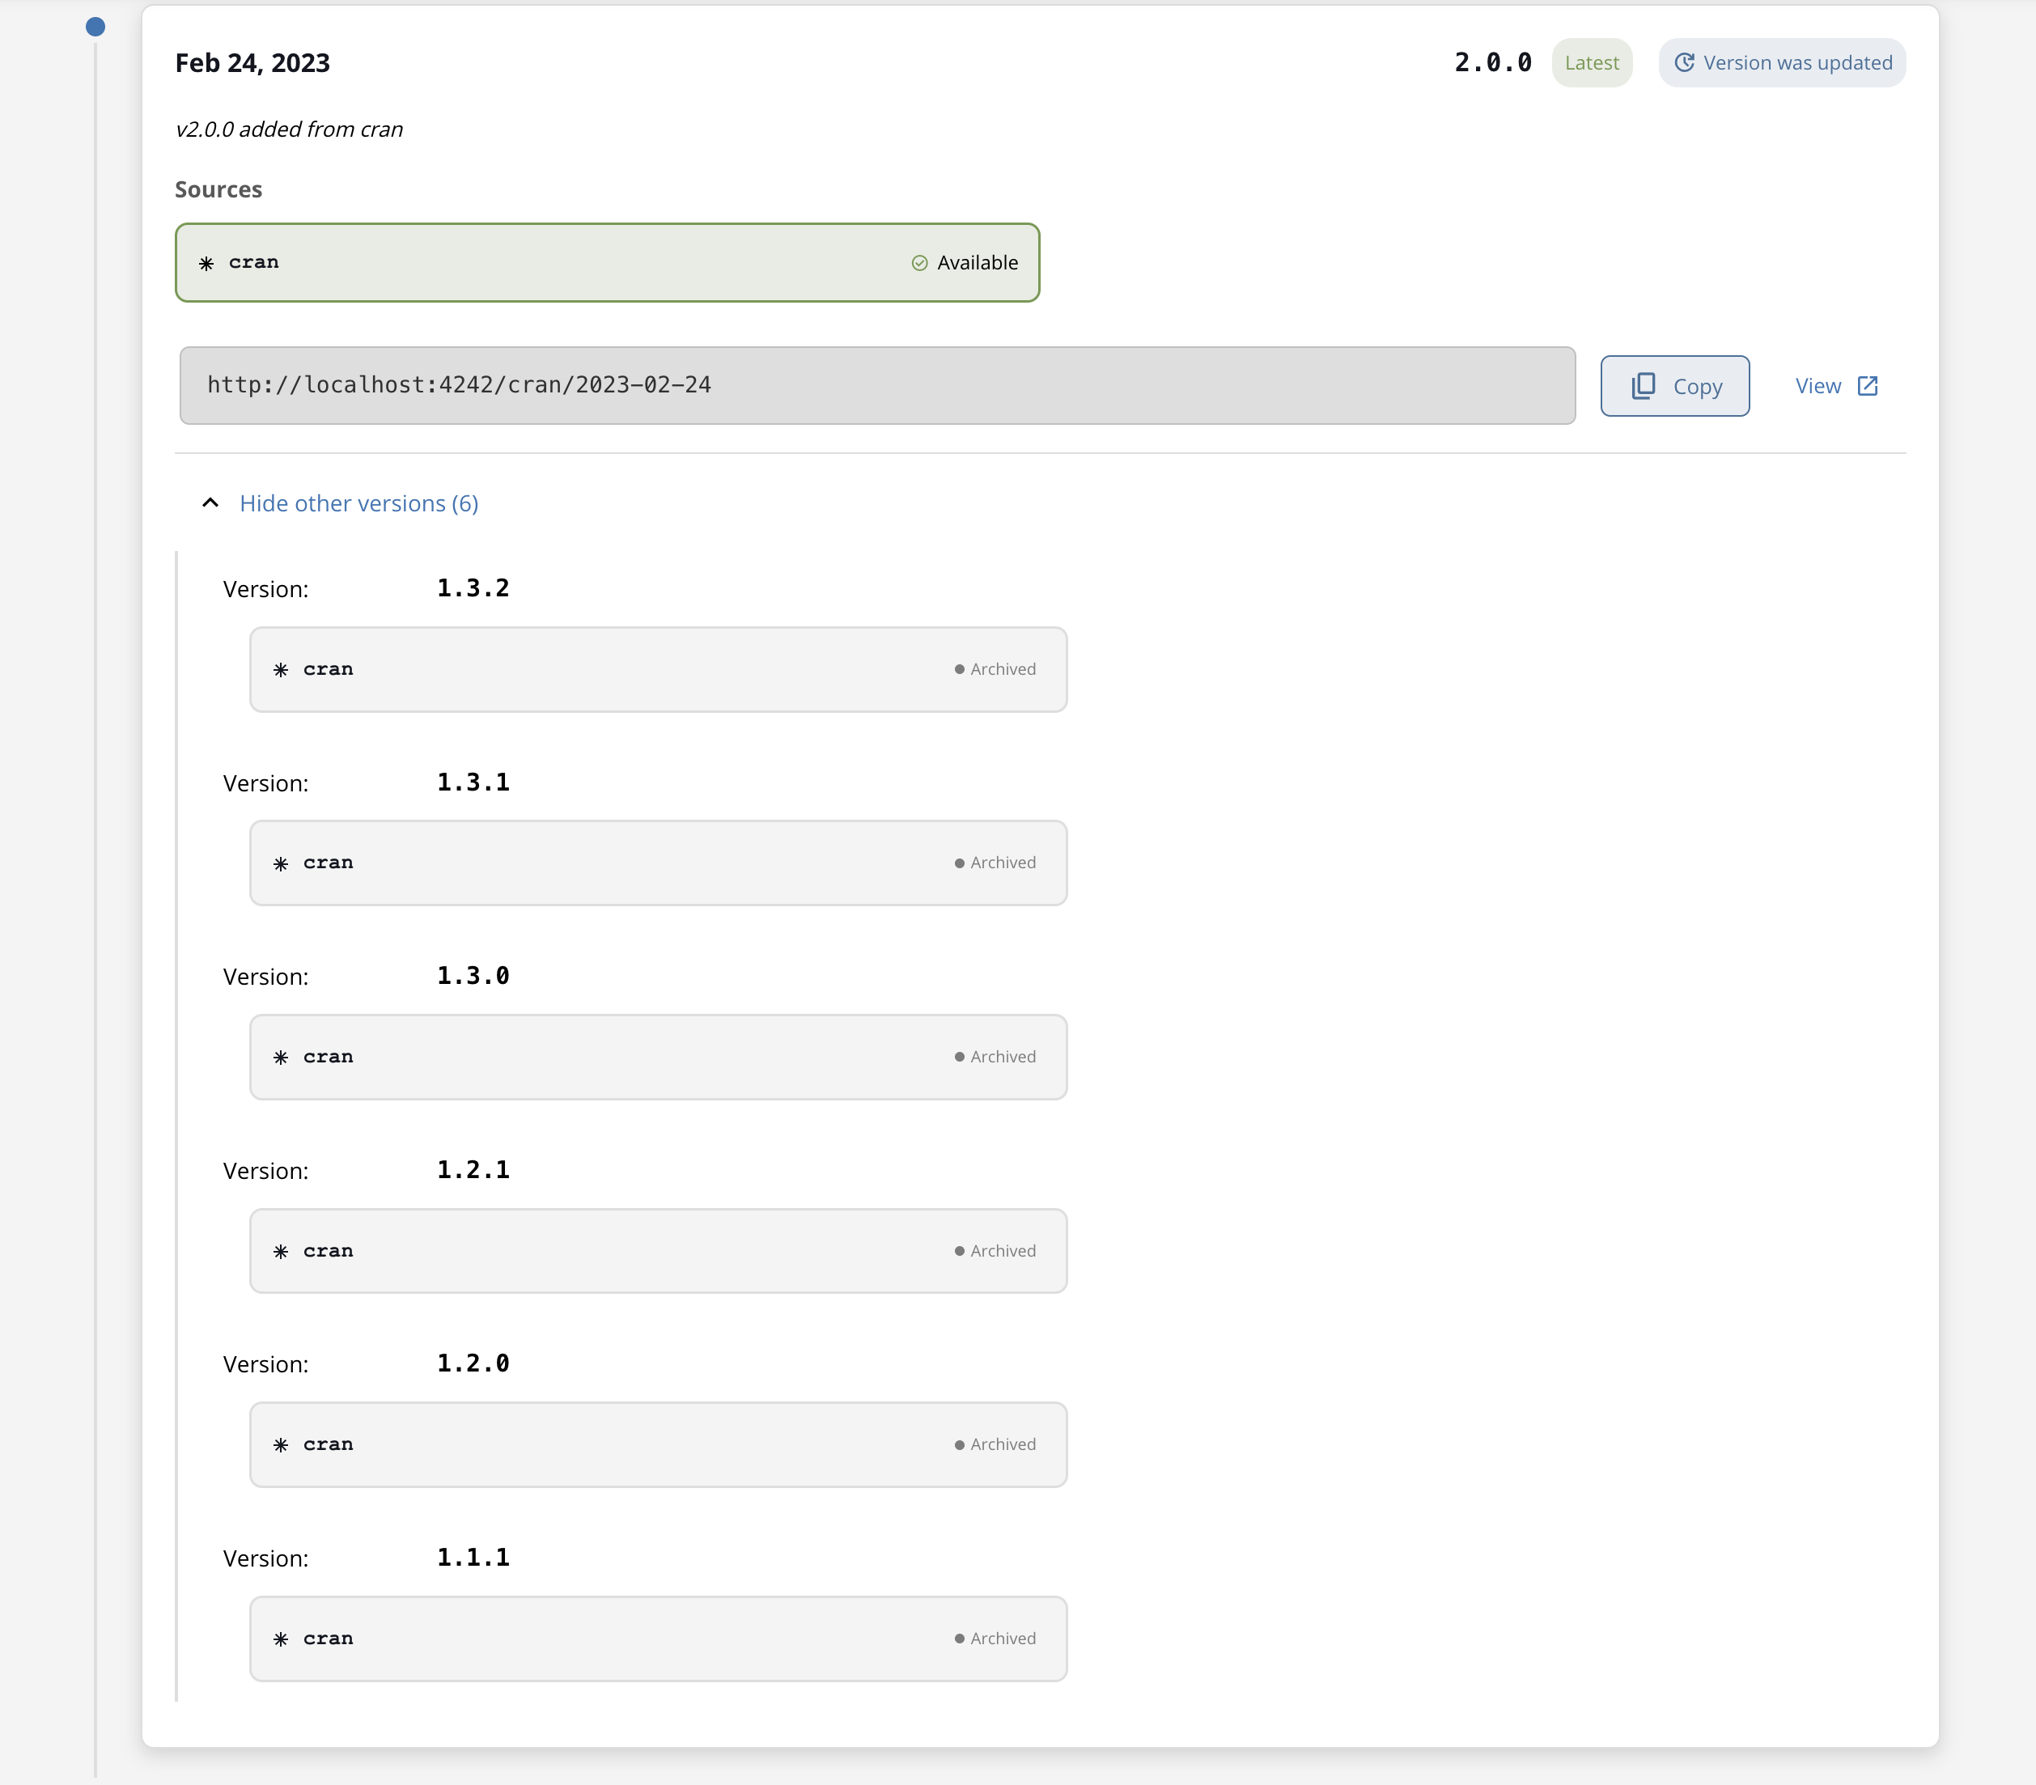Click the URL field with localhost:4242/cran/2023-02-24

click(x=877, y=385)
